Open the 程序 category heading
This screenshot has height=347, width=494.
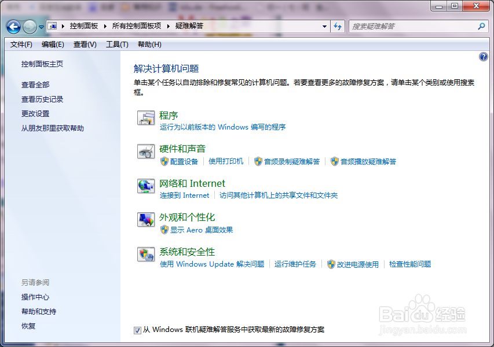point(169,116)
